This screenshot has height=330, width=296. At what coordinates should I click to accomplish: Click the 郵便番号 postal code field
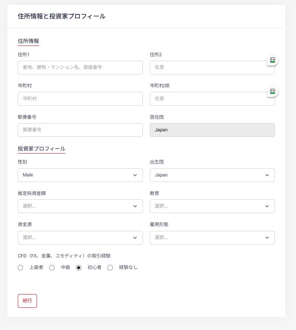pos(80,130)
